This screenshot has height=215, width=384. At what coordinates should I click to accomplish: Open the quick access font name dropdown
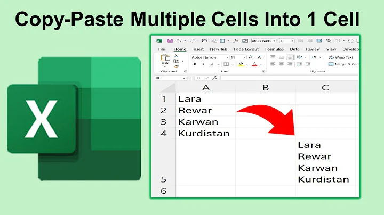click(274, 41)
